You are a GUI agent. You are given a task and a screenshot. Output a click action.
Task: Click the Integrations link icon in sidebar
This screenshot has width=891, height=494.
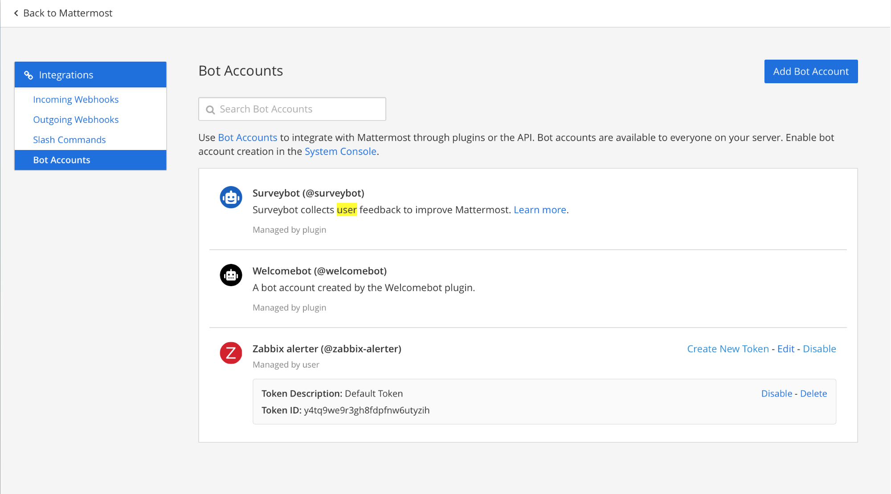(29, 75)
